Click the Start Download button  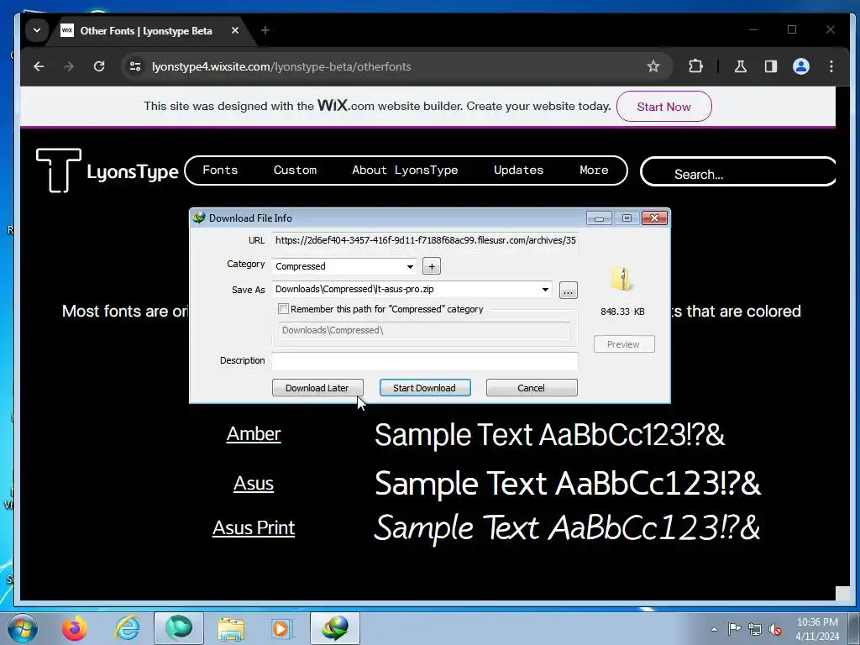[x=424, y=388]
